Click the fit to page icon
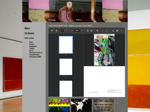Image resolution: width=150 pixels, height=112 pixels. pyautogui.click(x=87, y=31)
